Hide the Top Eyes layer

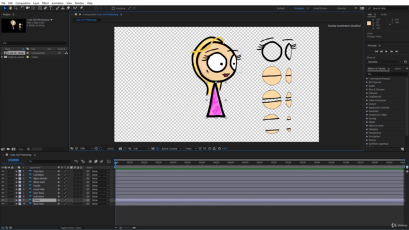pyautogui.click(x=3, y=171)
